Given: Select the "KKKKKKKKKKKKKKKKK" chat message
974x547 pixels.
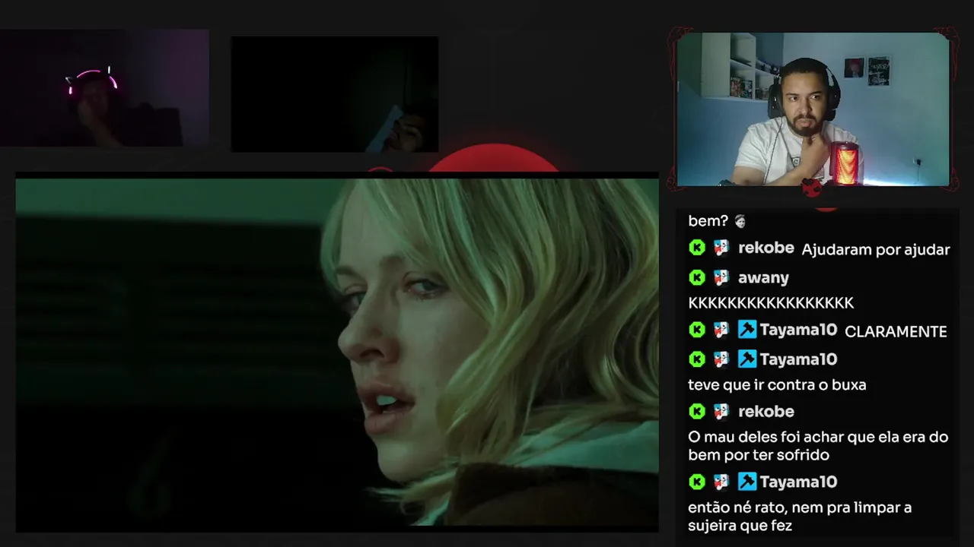Looking at the screenshot, I should click(771, 302).
